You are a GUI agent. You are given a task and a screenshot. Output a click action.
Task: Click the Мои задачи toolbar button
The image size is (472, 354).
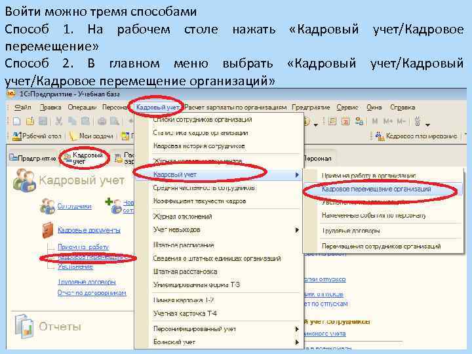[91, 136]
